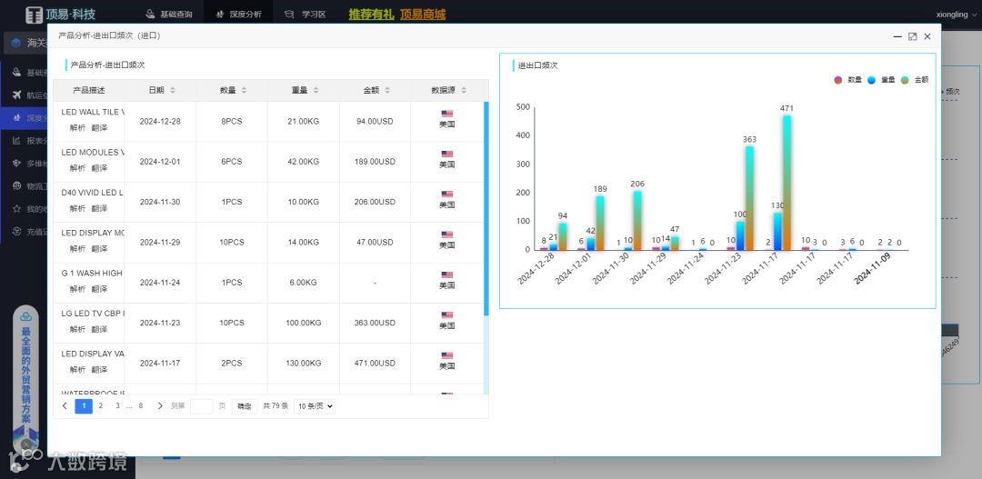The width and height of the screenshot is (982, 479).
Task: Click the 基础 sidebar icon below 海关
Action: pyautogui.click(x=17, y=73)
